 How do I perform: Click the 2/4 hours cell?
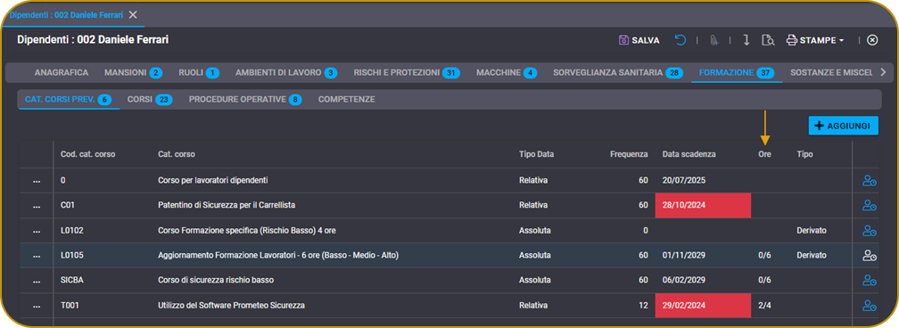pyautogui.click(x=764, y=306)
